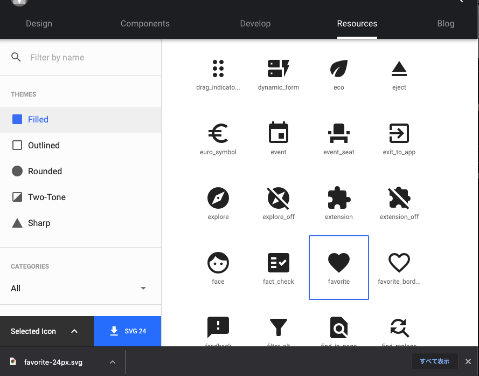Click the extension puzzle piece icon

pyautogui.click(x=338, y=198)
